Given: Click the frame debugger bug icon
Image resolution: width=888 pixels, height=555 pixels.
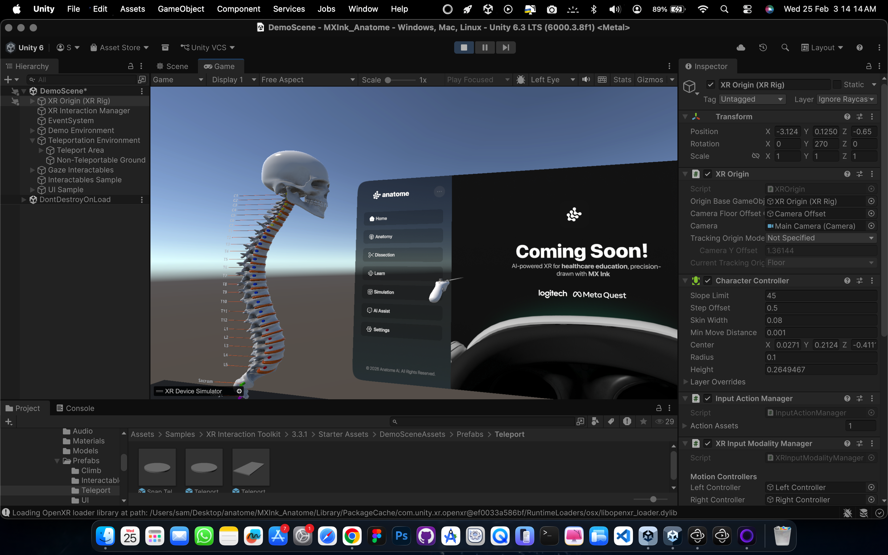Looking at the screenshot, I should pyautogui.click(x=520, y=80).
